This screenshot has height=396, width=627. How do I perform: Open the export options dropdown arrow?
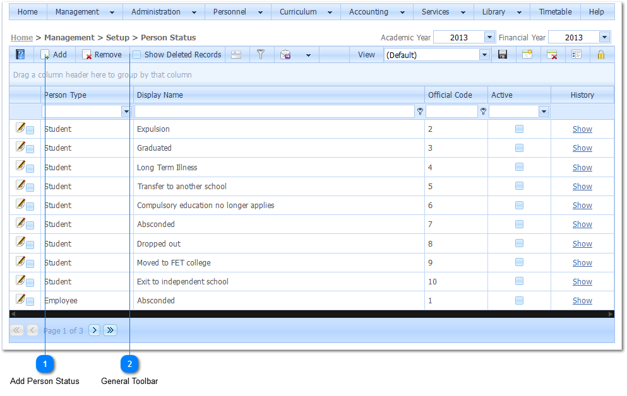tap(308, 55)
